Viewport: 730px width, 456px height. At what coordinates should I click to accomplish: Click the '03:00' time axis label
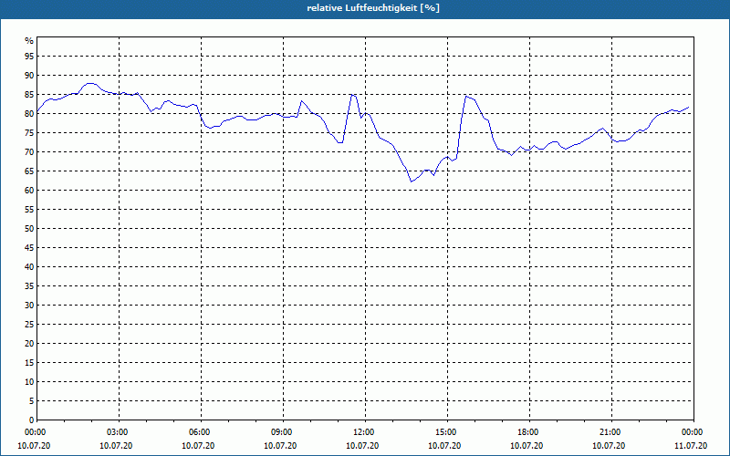[119, 432]
